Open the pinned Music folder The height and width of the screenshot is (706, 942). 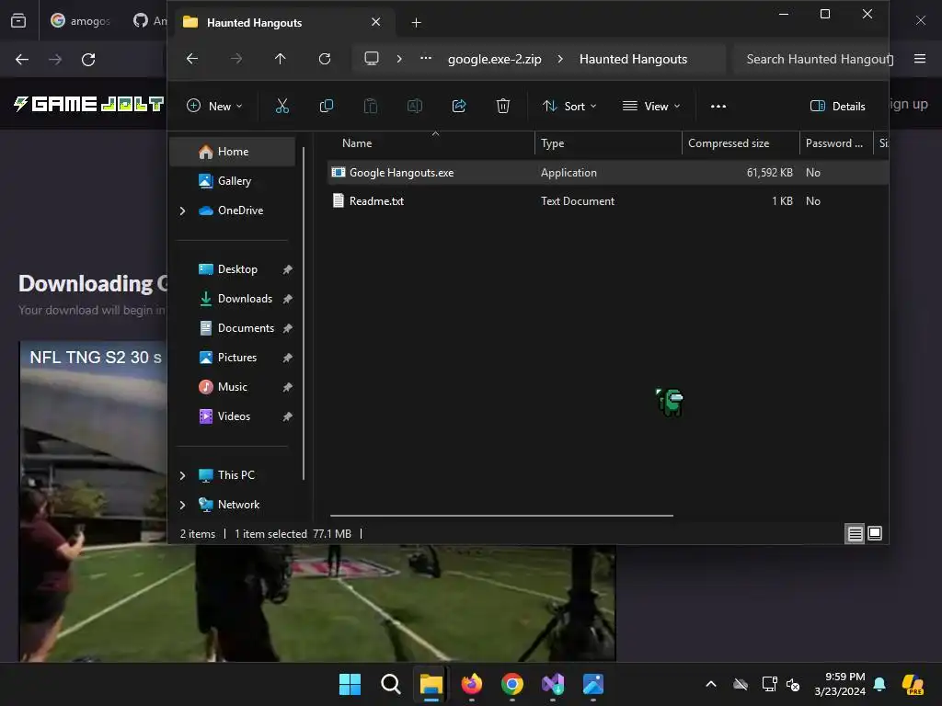233,387
